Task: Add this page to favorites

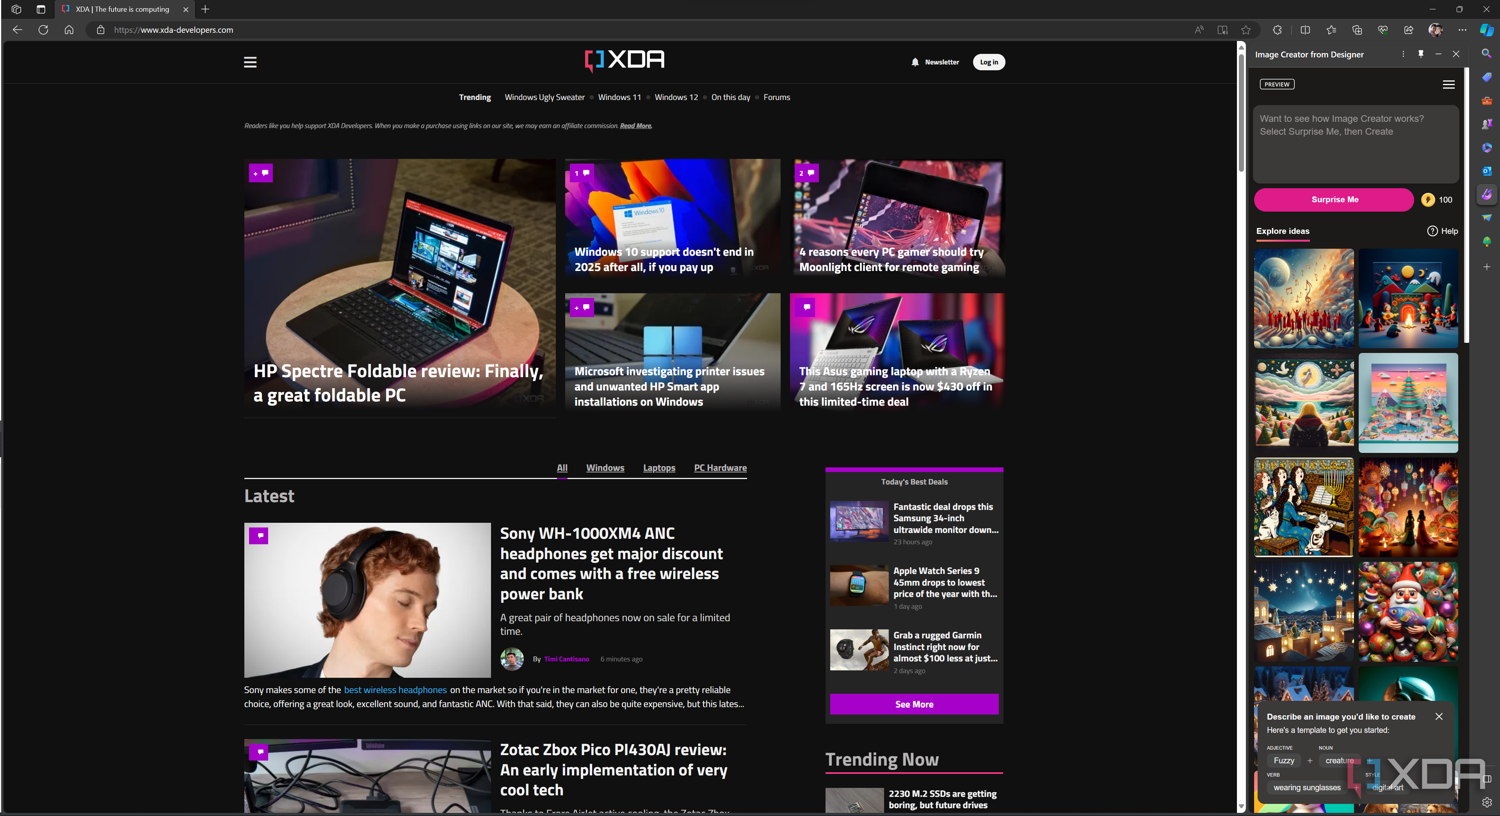Action: click(1246, 30)
